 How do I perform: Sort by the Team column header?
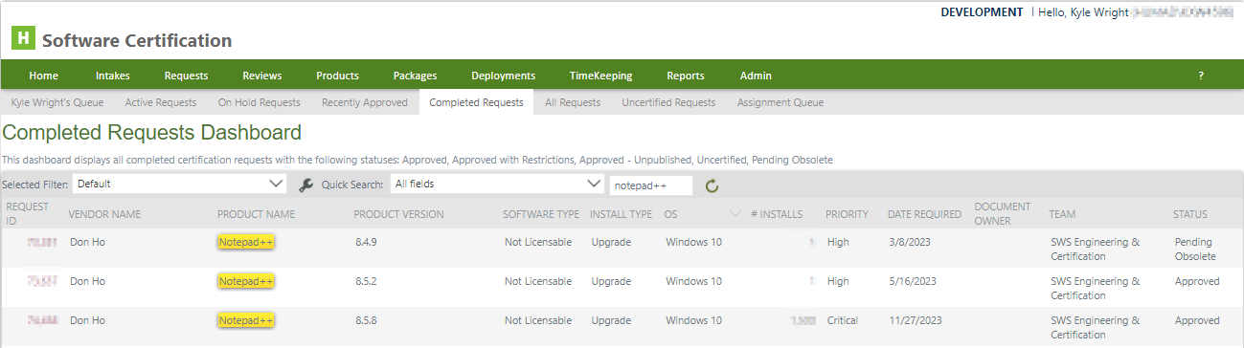point(1062,214)
